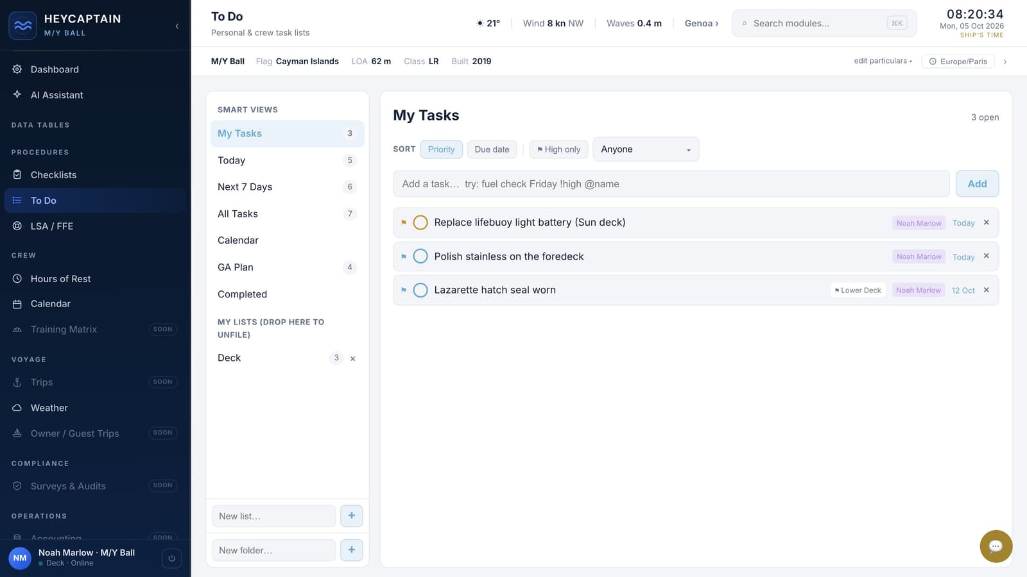This screenshot has height=577, width=1027.
Task: Remove the Polish stainless on the foredeck task
Action: 987,256
